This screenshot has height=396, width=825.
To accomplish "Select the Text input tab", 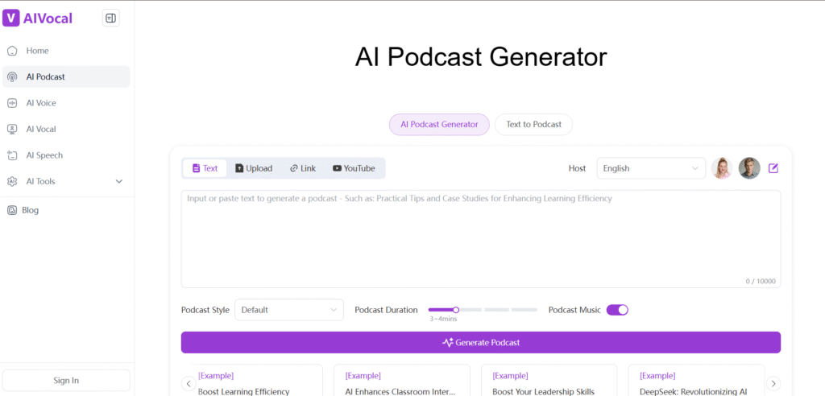I will 205,168.
